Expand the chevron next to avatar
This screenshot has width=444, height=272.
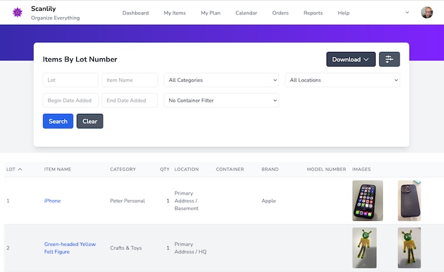407,13
